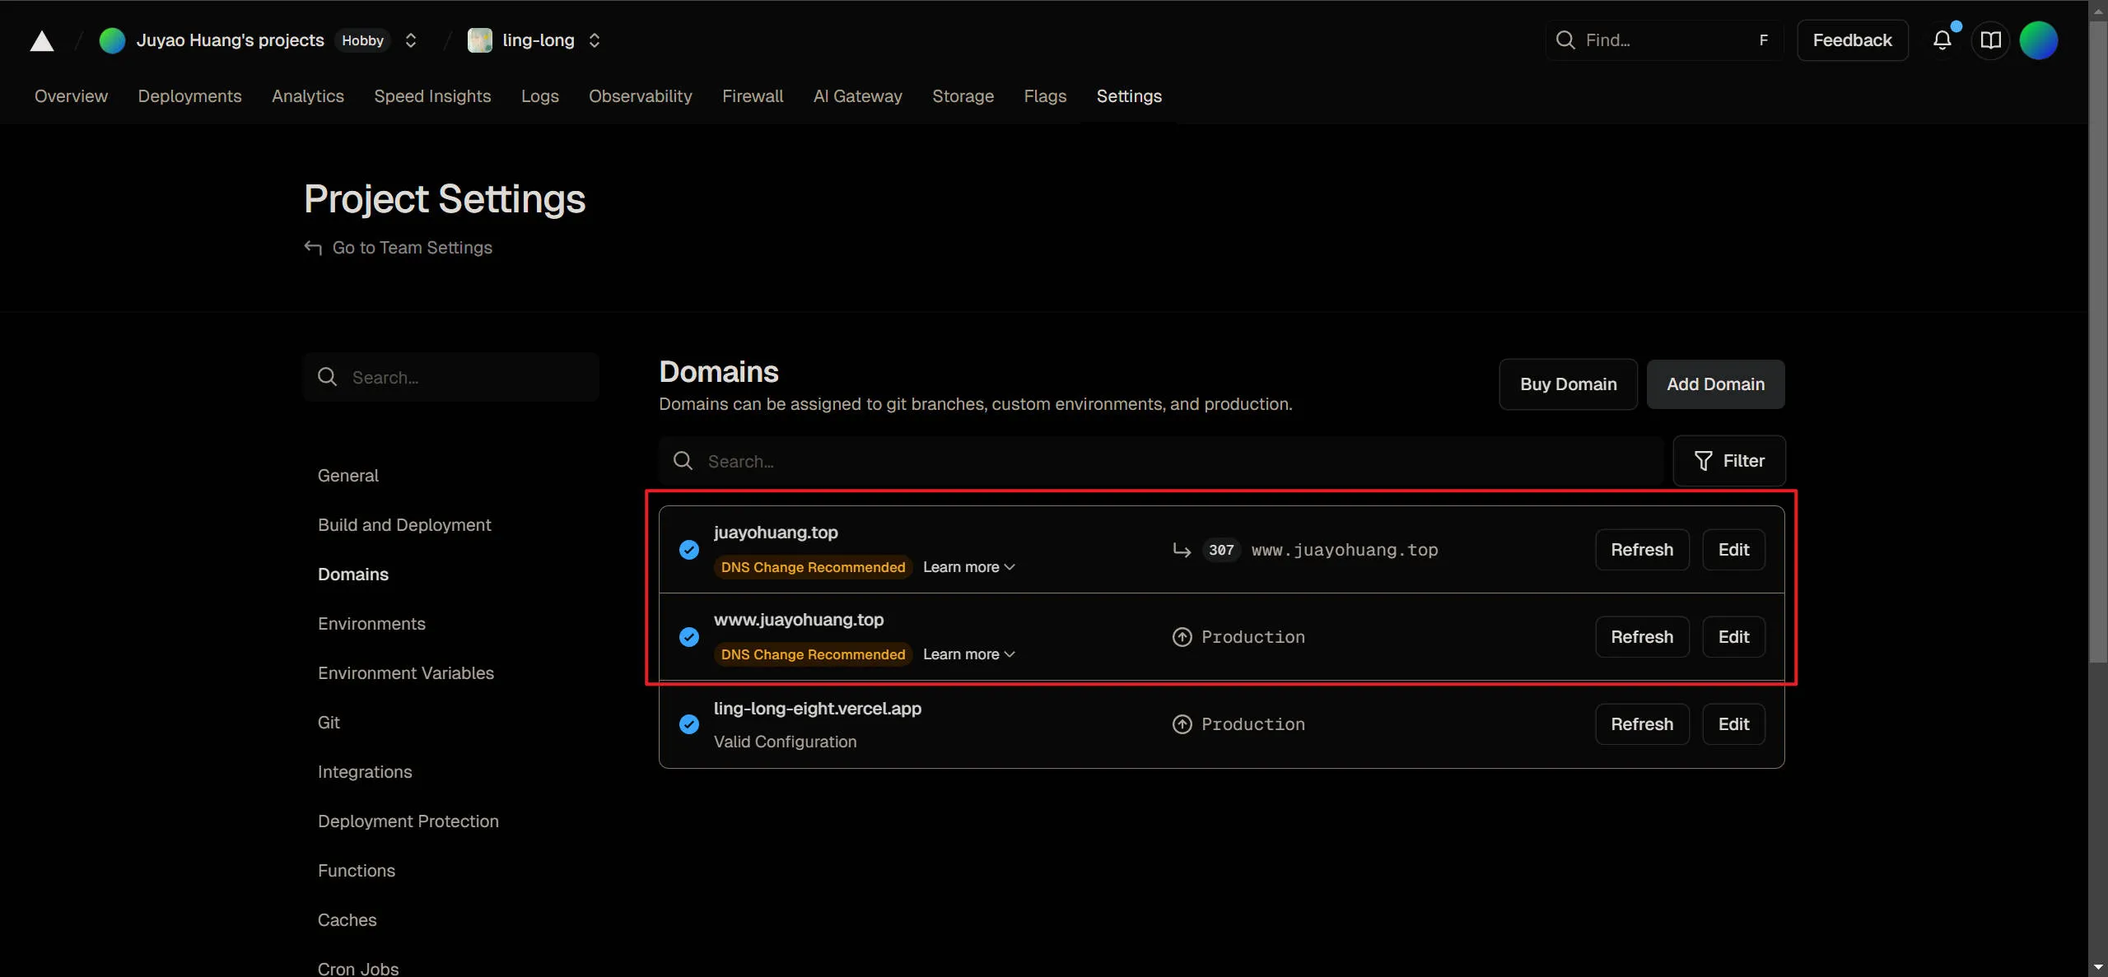
Task: Click the Vercel triangle logo
Action: click(x=42, y=40)
